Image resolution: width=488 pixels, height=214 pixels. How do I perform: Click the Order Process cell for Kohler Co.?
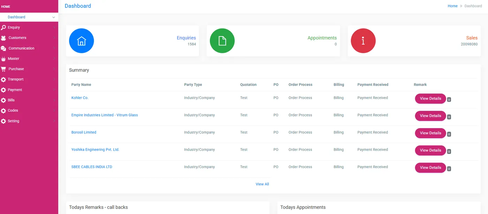click(x=300, y=98)
